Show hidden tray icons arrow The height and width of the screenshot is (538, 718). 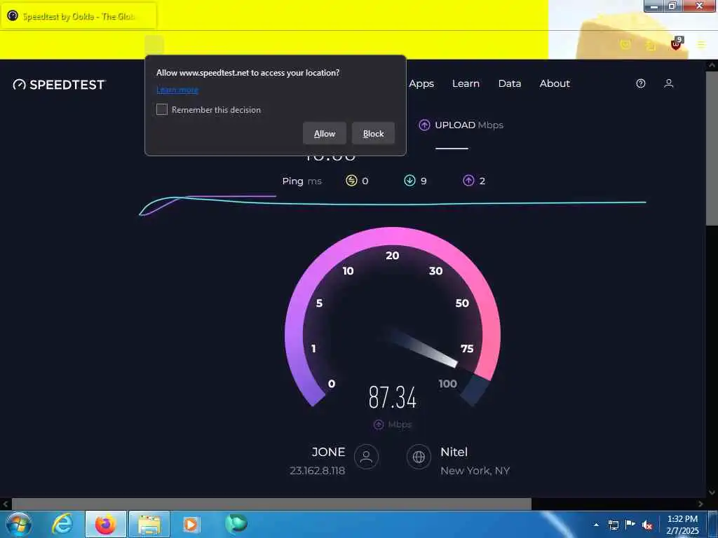click(596, 525)
